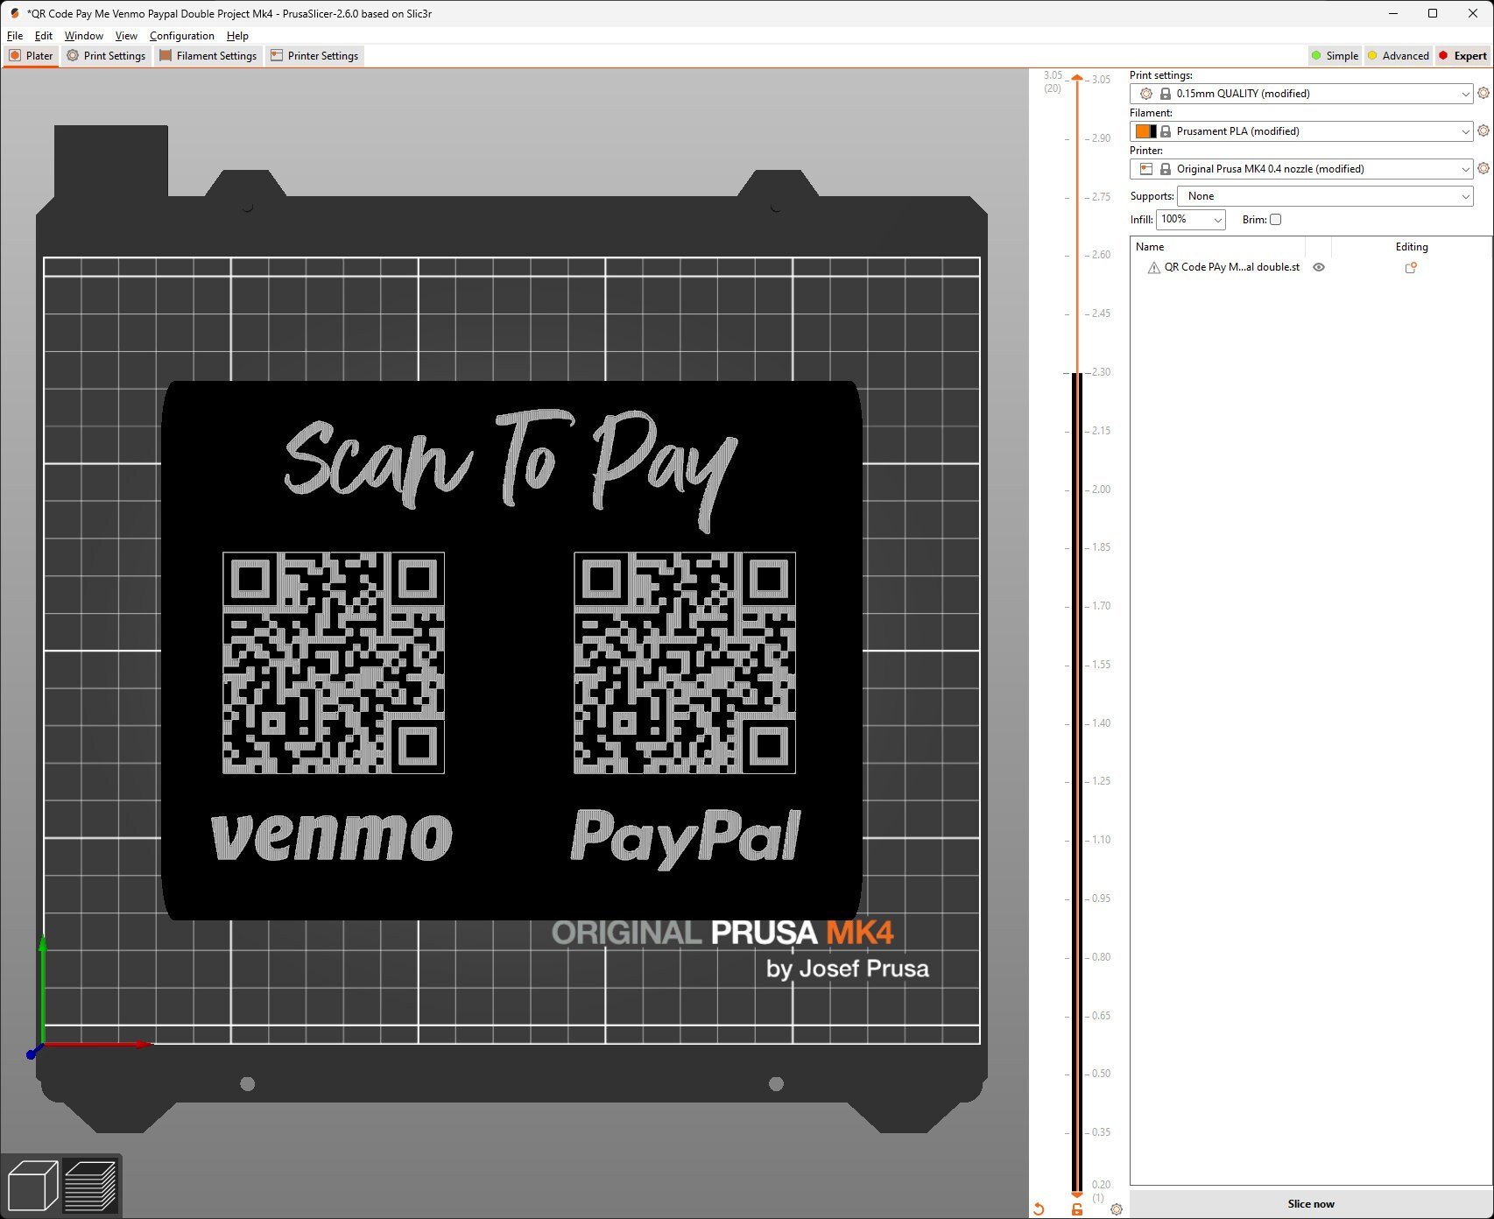Click the lock icon in the Print settings preset

1166,94
